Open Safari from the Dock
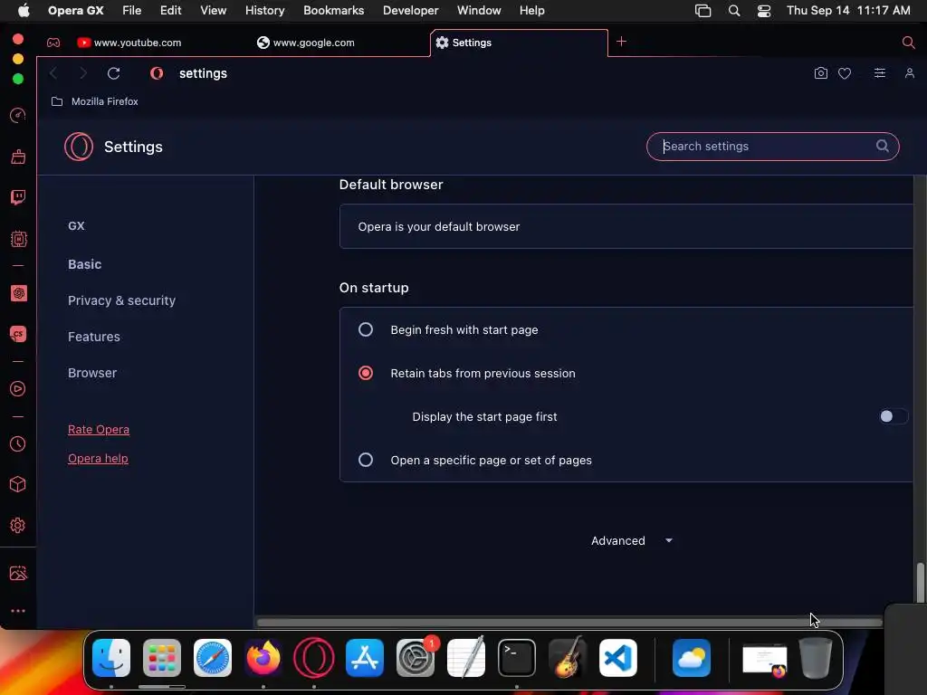The width and height of the screenshot is (927, 695). pyautogui.click(x=213, y=658)
